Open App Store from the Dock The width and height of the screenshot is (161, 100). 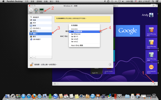(x=23, y=96)
